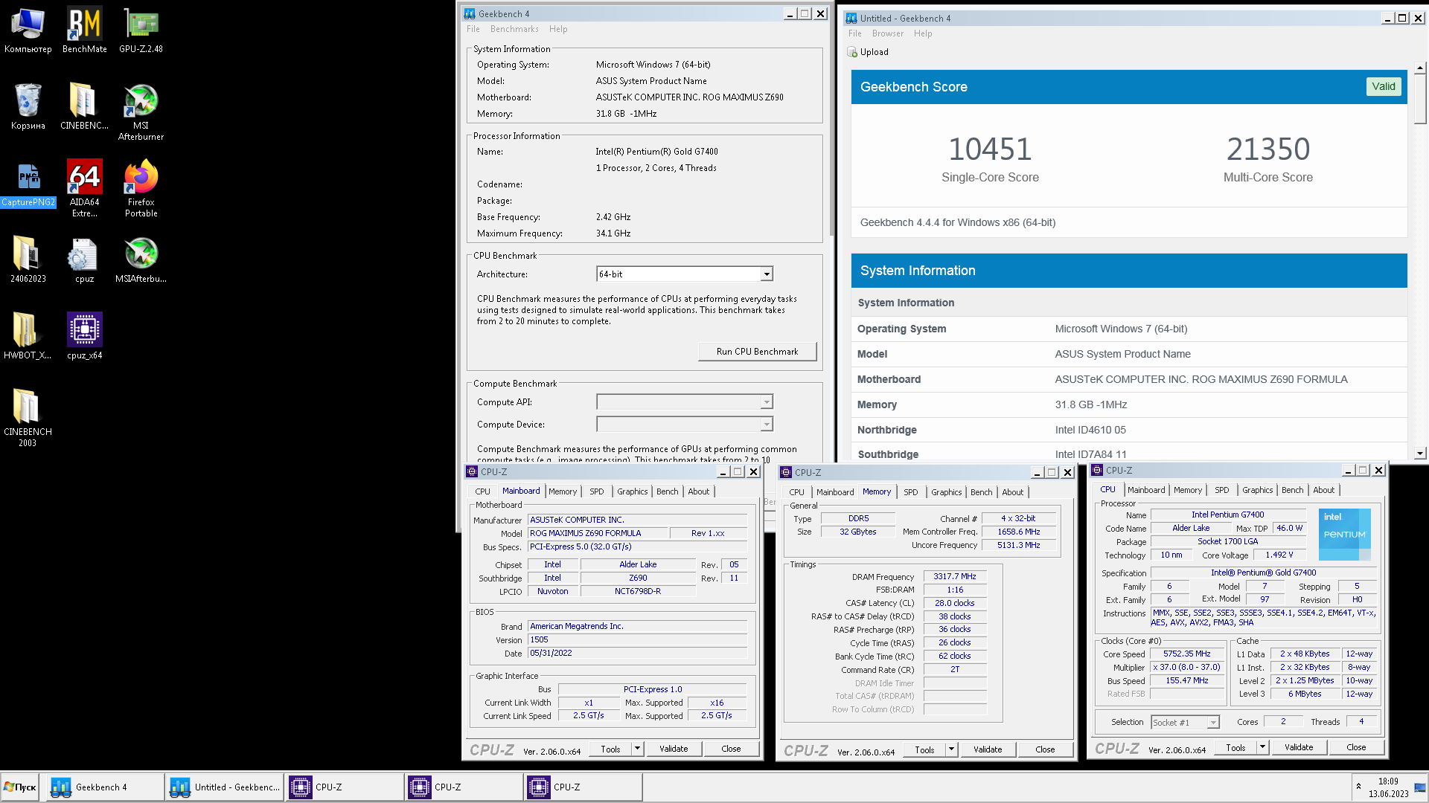Open the Компьютер desktop icon
The width and height of the screenshot is (1429, 803).
[28, 30]
